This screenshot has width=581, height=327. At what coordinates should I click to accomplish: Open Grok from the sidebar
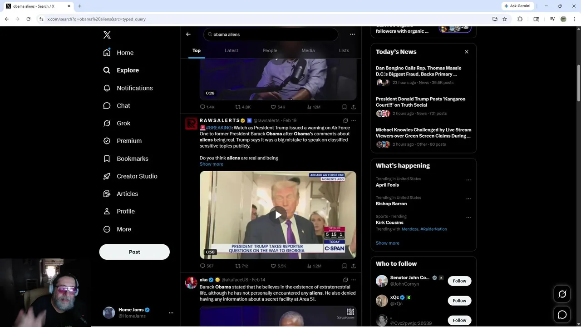[x=117, y=124]
